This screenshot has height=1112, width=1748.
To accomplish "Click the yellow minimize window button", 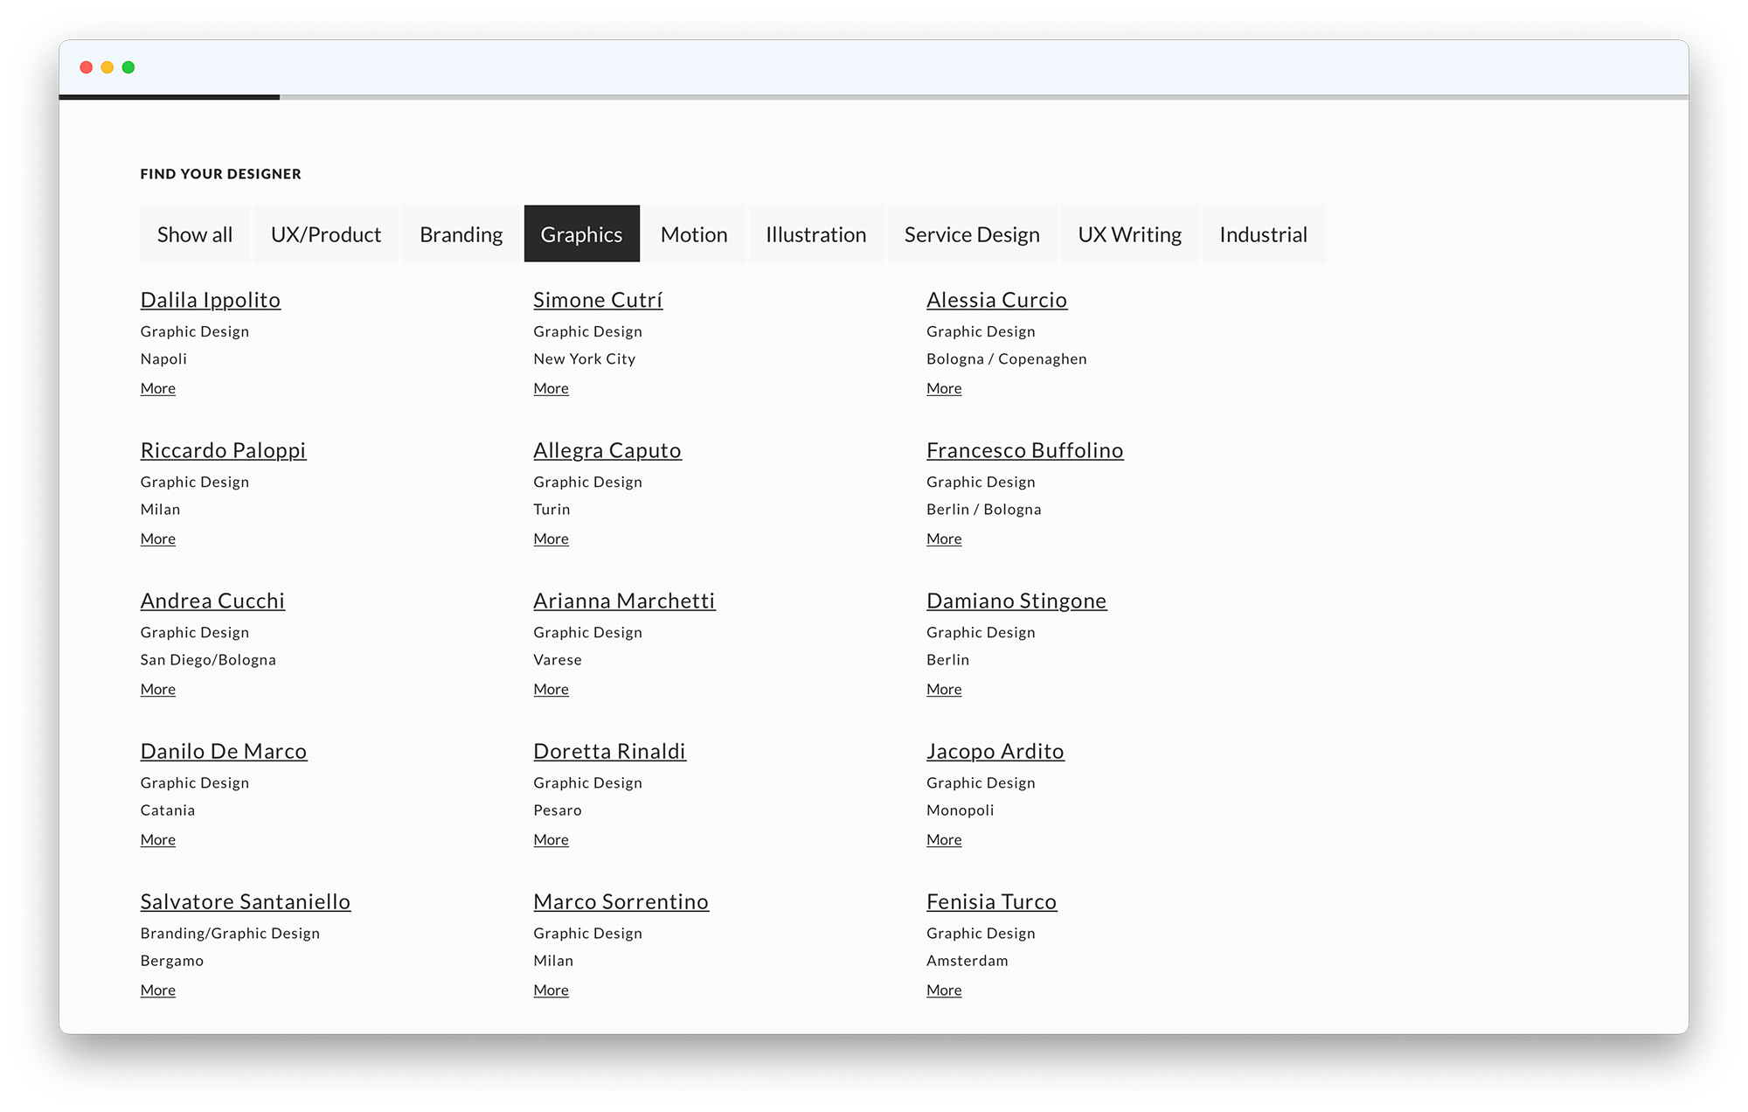I will coord(108,67).
